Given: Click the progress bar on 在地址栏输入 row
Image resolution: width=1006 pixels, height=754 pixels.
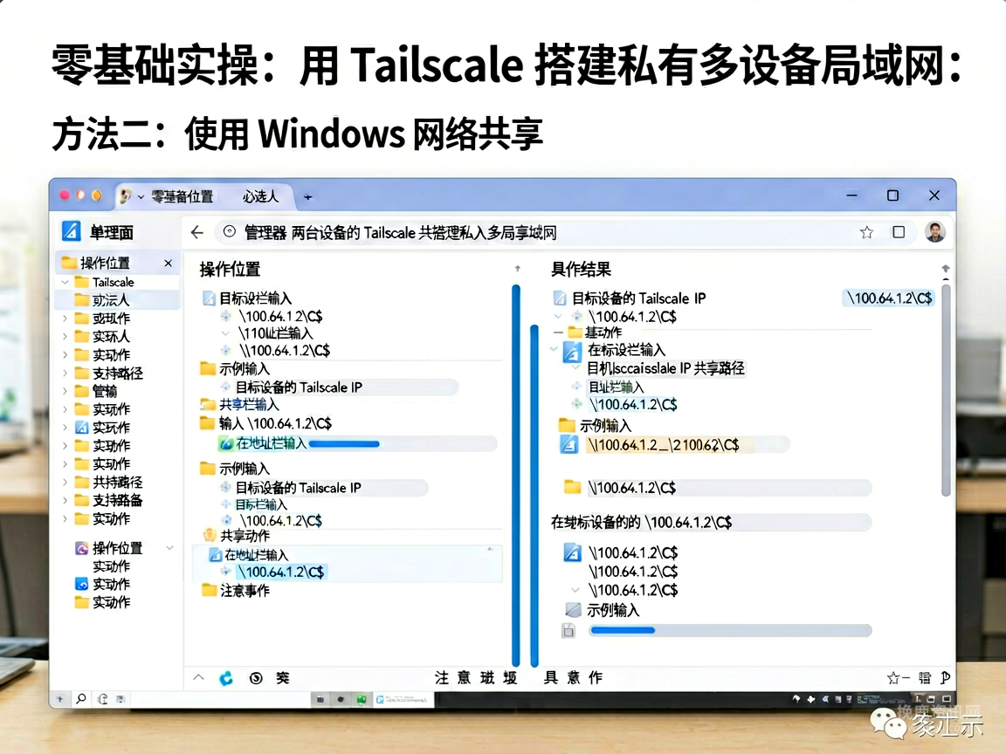Looking at the screenshot, I should (344, 443).
